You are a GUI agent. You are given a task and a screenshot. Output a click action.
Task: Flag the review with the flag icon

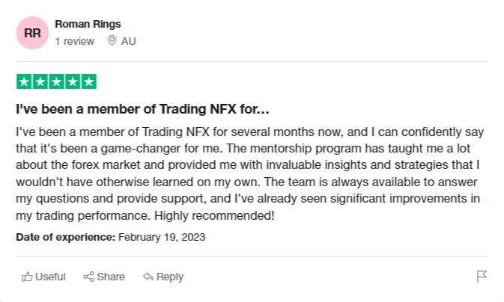point(482,277)
